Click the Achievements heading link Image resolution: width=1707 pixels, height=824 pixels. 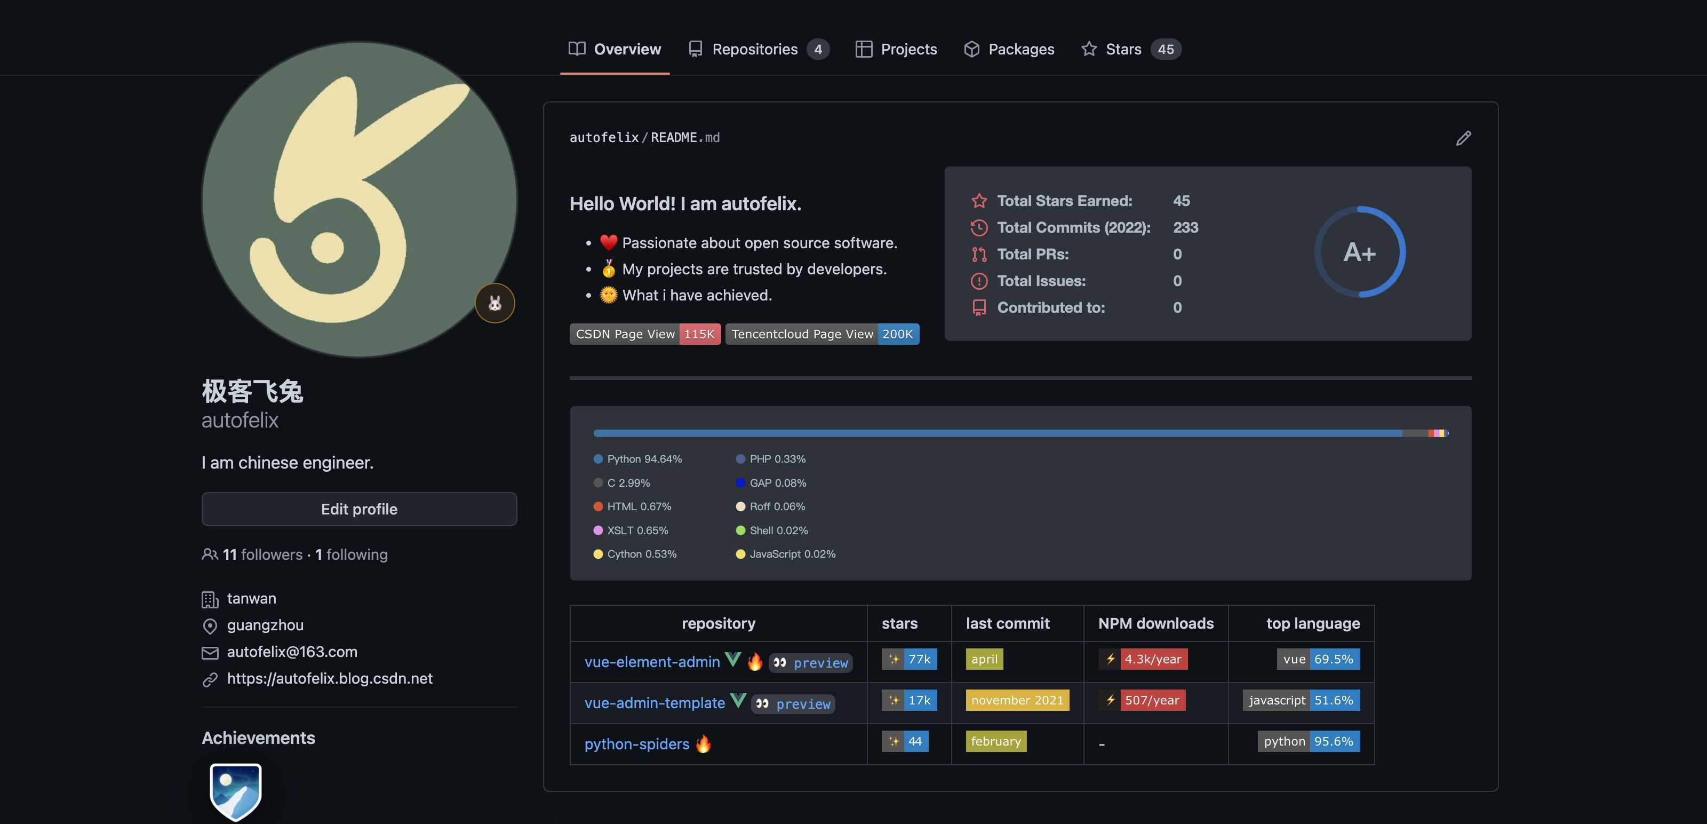[258, 738]
